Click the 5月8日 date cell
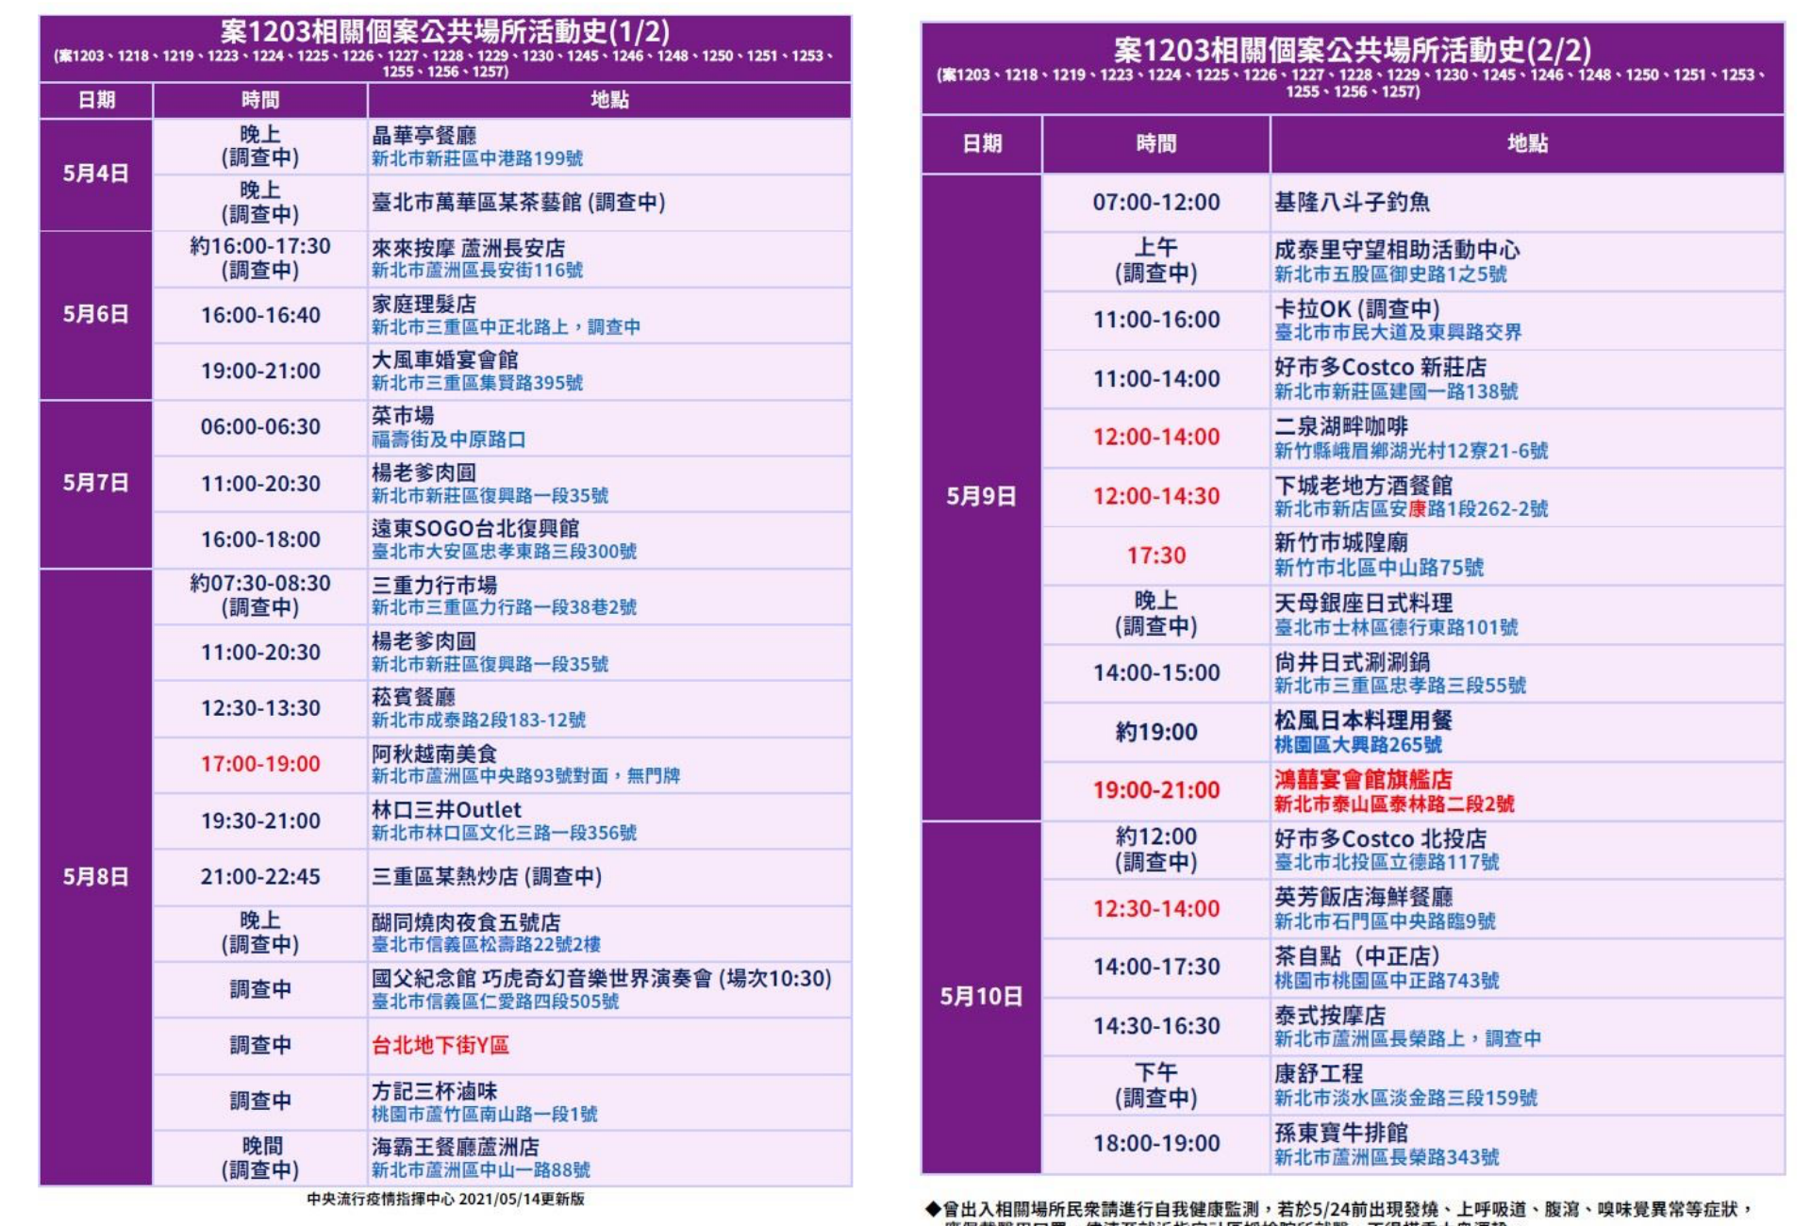1811x1226 pixels. click(x=96, y=877)
